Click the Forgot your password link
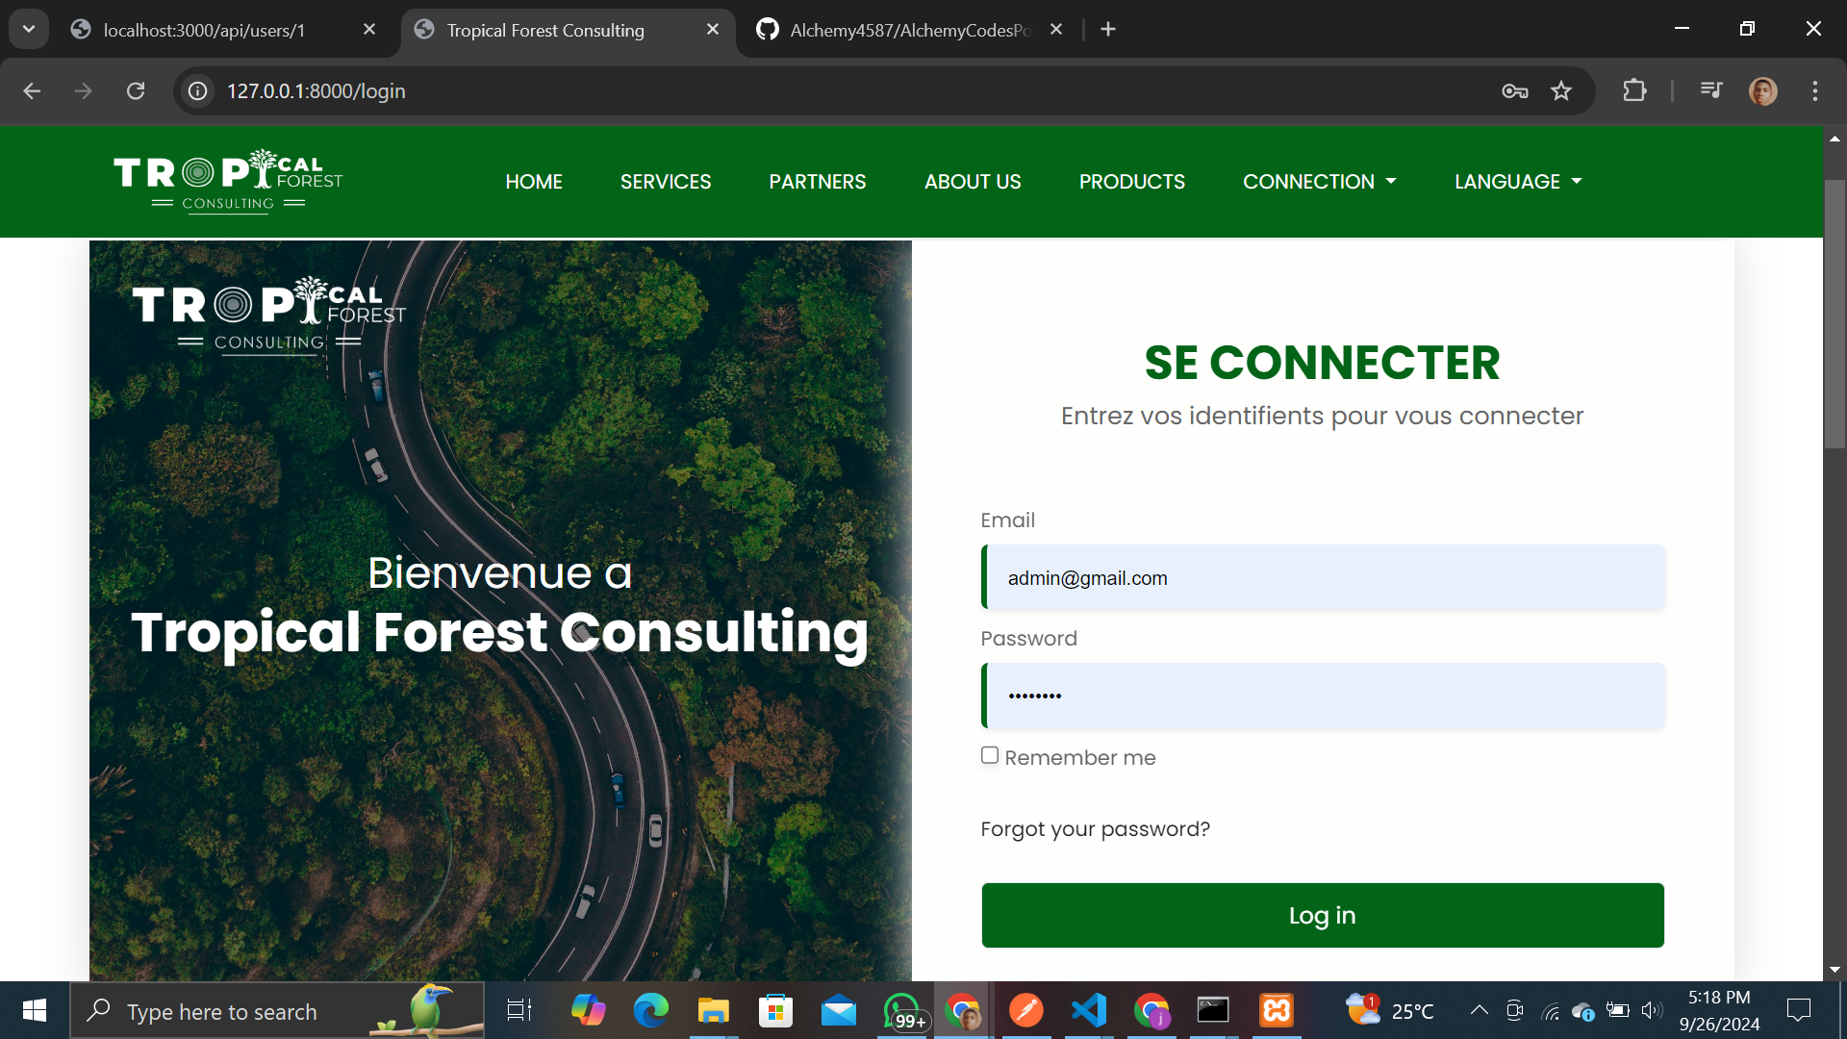The width and height of the screenshot is (1847, 1039). point(1095,829)
